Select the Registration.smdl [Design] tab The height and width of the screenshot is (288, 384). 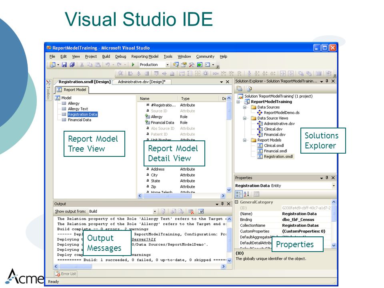(84, 82)
